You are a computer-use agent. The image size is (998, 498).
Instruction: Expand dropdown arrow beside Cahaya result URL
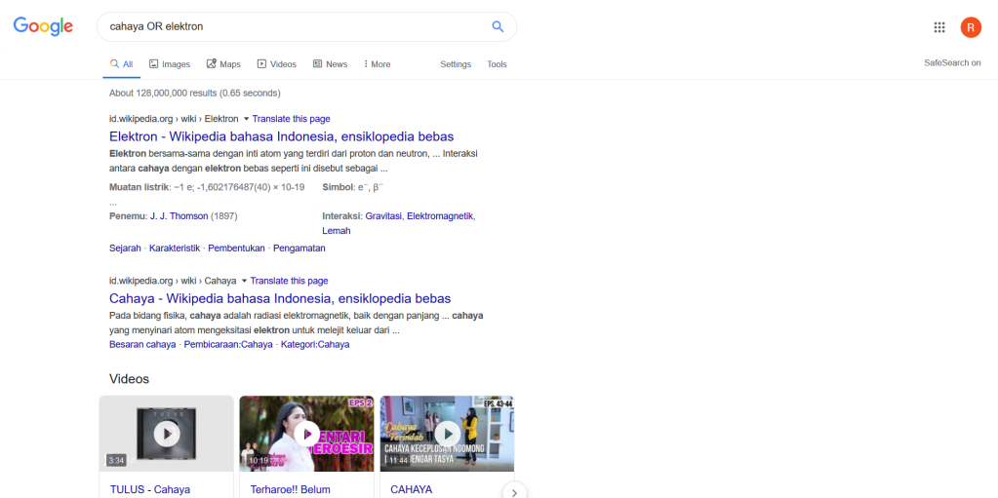pyautogui.click(x=244, y=281)
